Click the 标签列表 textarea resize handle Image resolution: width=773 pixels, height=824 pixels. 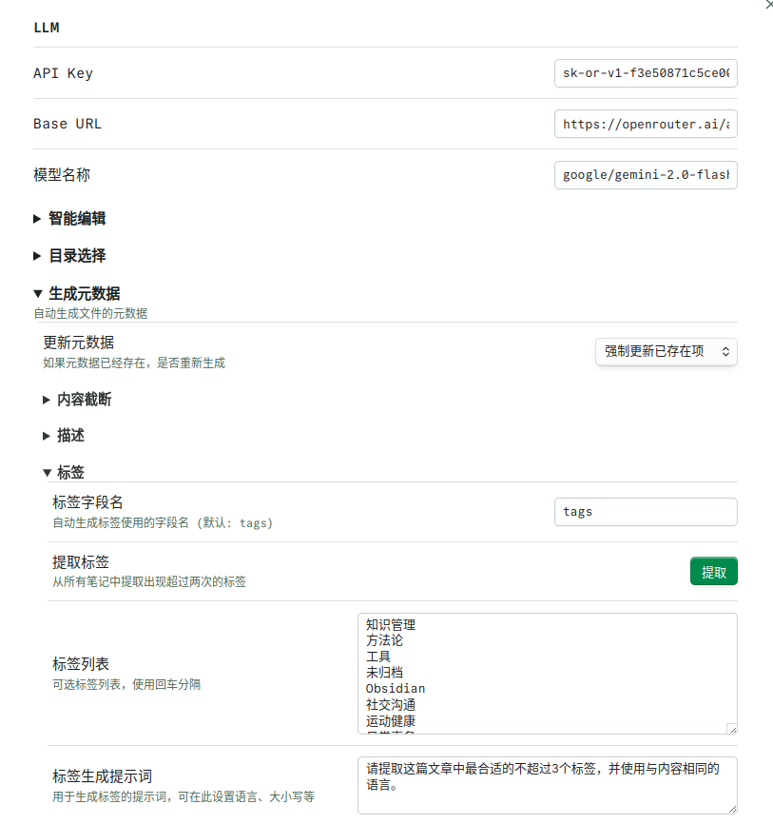731,729
